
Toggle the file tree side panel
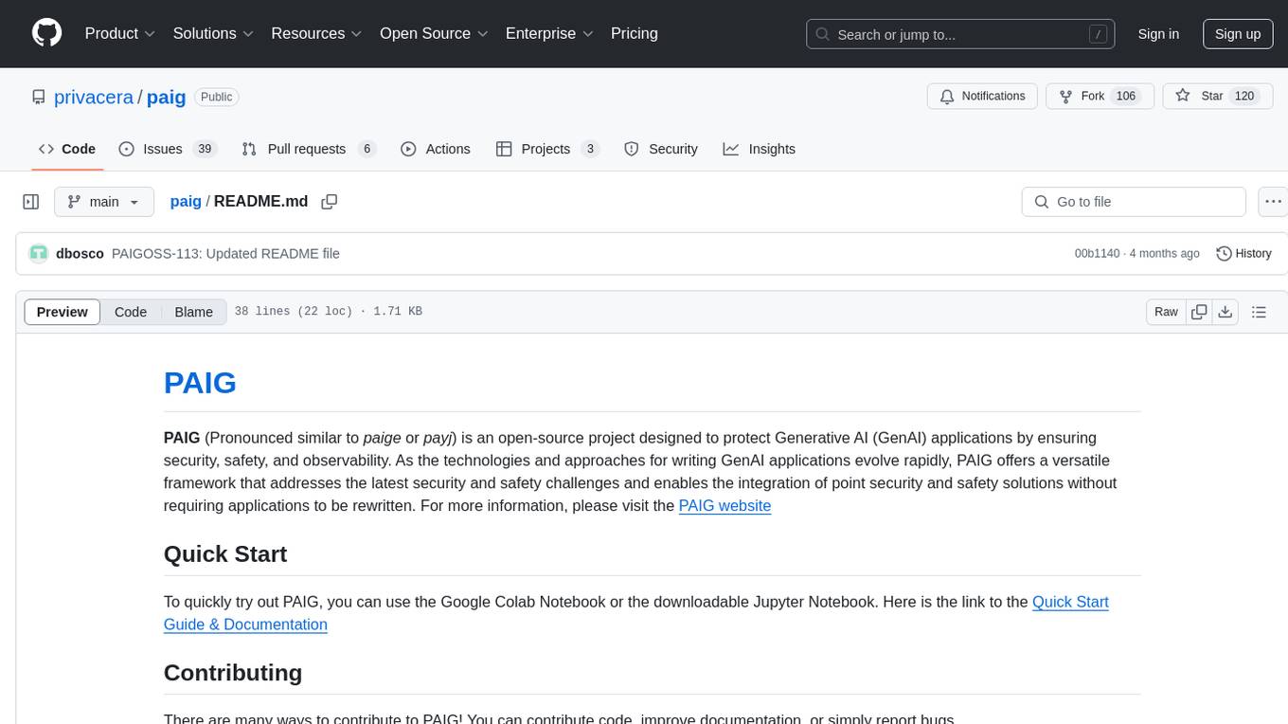tap(31, 202)
